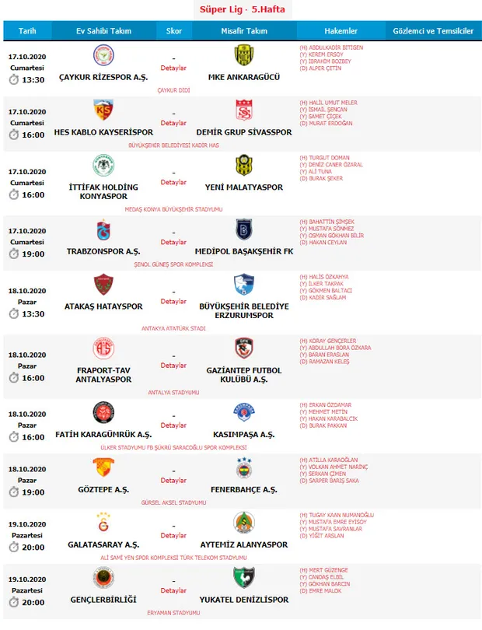Click the Yeni Malatyaspor club logo

[x=243, y=166]
